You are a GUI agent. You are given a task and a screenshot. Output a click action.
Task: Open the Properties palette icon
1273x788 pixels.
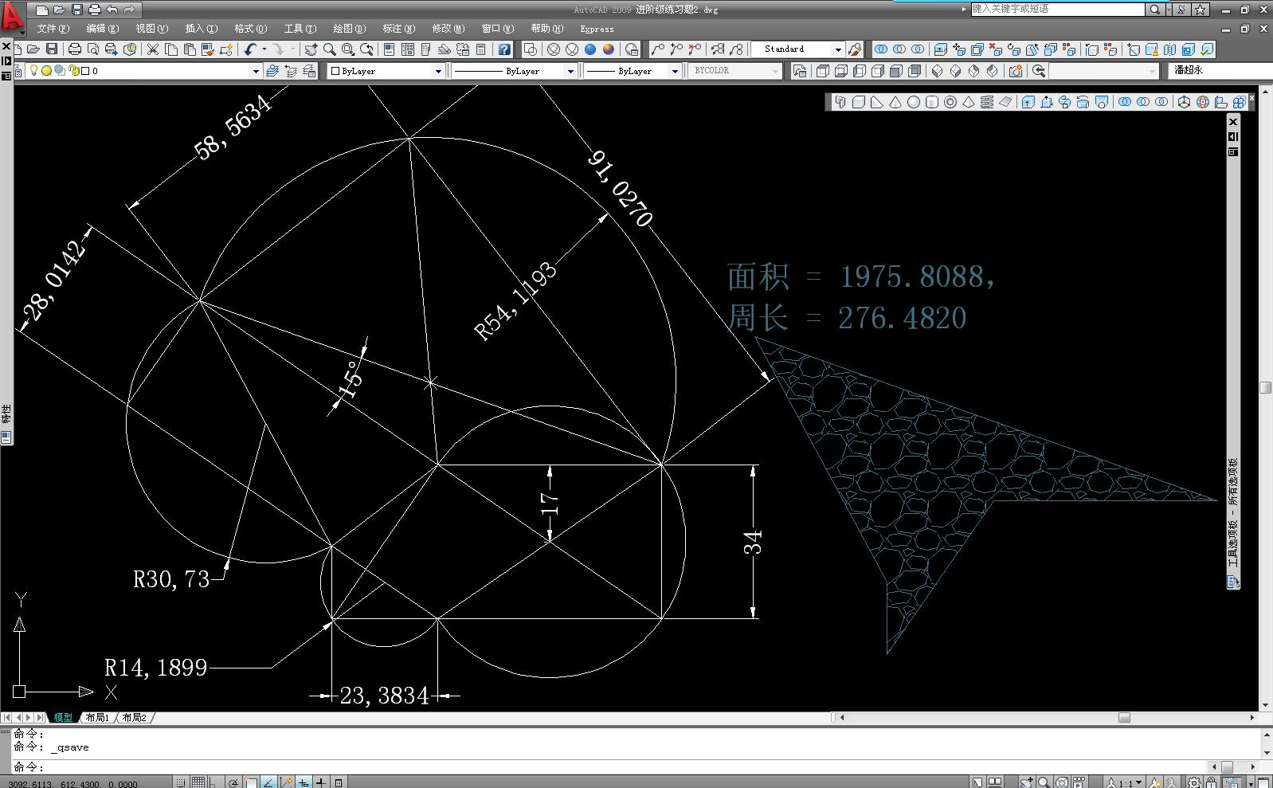click(x=389, y=49)
